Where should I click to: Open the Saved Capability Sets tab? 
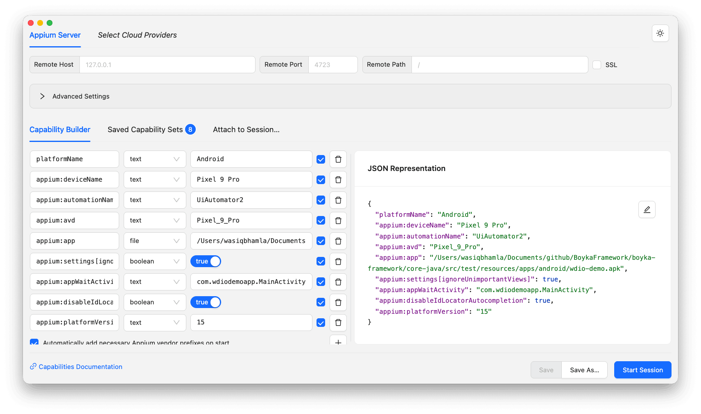145,130
